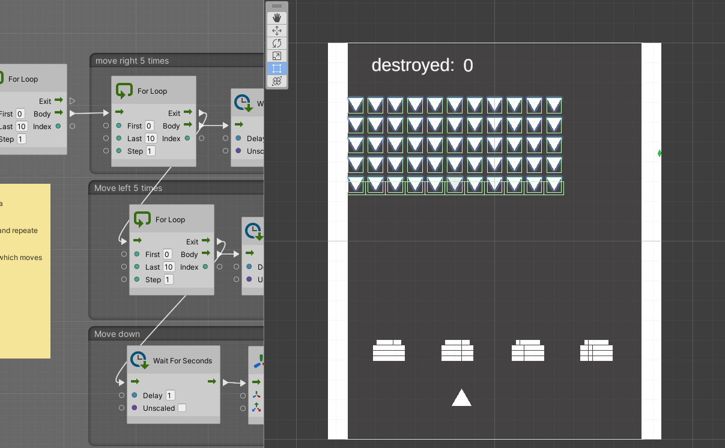Select the top-right invader in the grid

click(x=554, y=105)
